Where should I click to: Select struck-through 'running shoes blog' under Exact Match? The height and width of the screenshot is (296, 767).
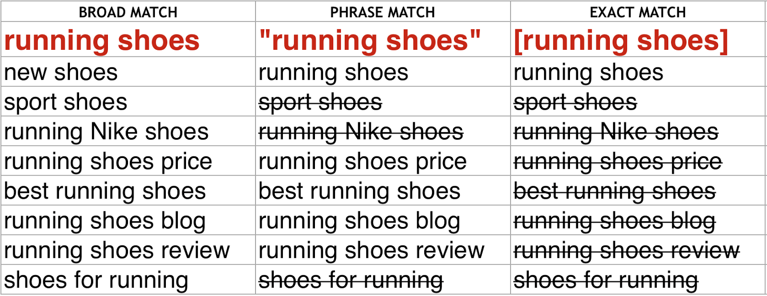(x=615, y=221)
